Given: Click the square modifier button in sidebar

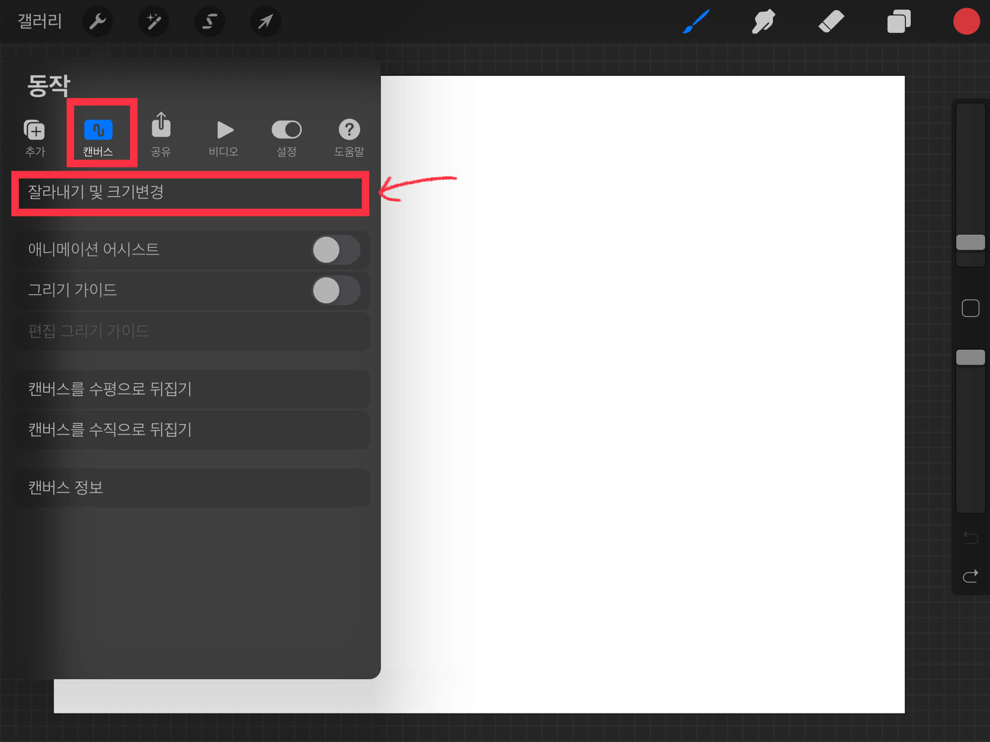Looking at the screenshot, I should (970, 308).
